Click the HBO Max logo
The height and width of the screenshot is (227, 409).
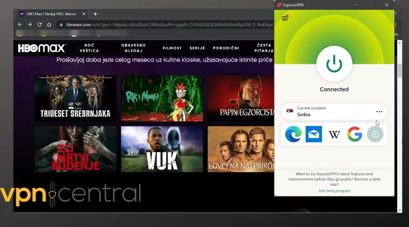tap(41, 48)
